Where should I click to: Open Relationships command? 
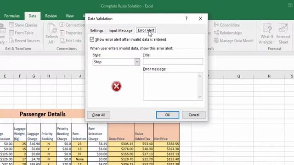(228, 33)
